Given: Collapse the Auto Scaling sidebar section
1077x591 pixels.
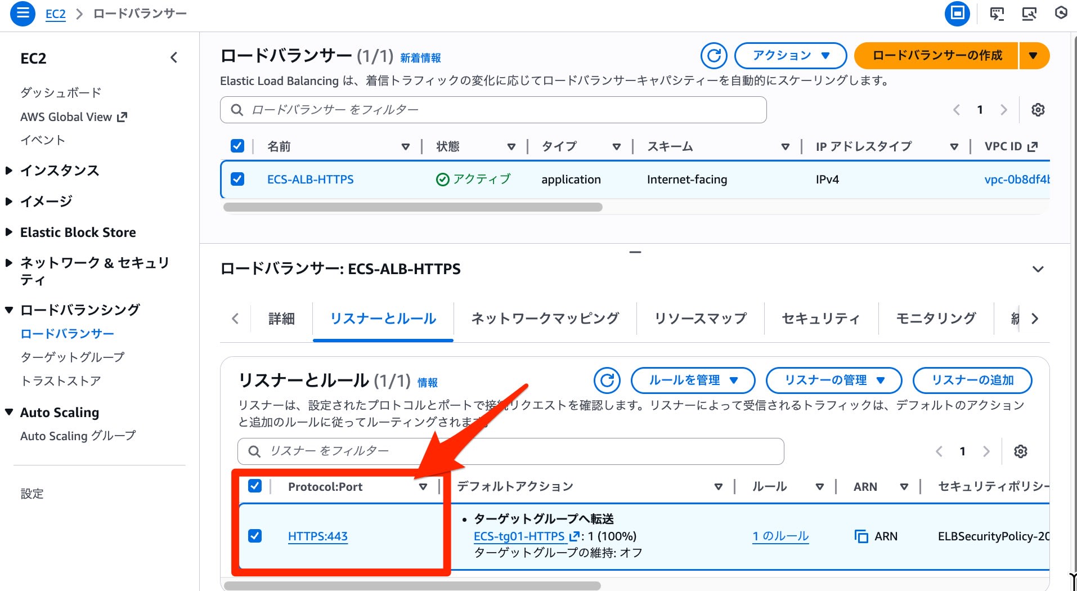Looking at the screenshot, I should 9,412.
